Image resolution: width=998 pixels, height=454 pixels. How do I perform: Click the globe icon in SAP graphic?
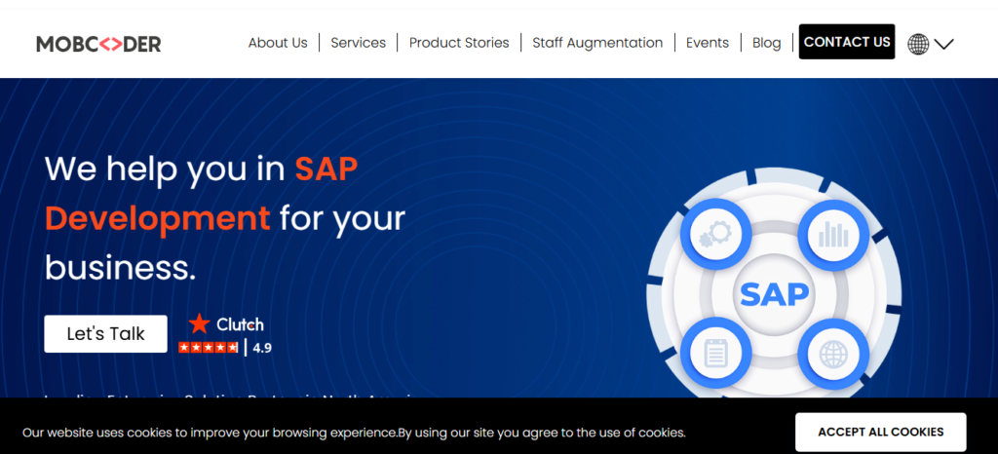[833, 353]
